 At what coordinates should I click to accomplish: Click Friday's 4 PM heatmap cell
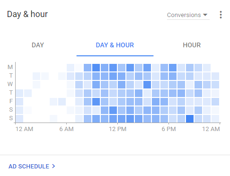tap(156, 102)
